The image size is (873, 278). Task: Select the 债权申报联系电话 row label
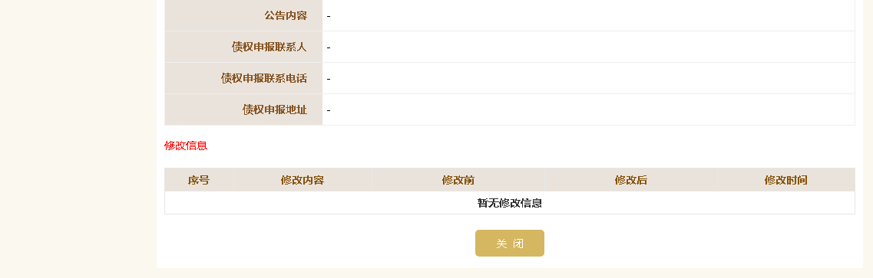[264, 79]
